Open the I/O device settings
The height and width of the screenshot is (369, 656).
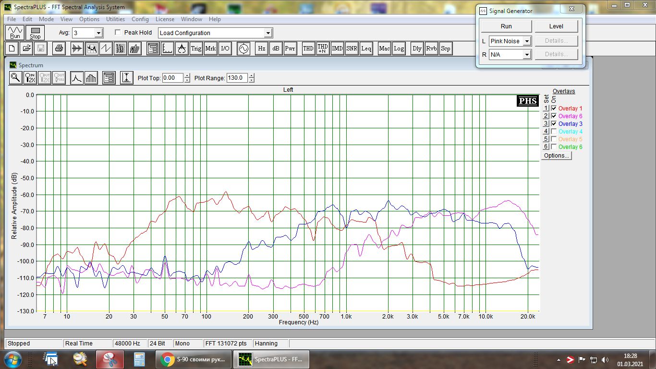pos(225,49)
